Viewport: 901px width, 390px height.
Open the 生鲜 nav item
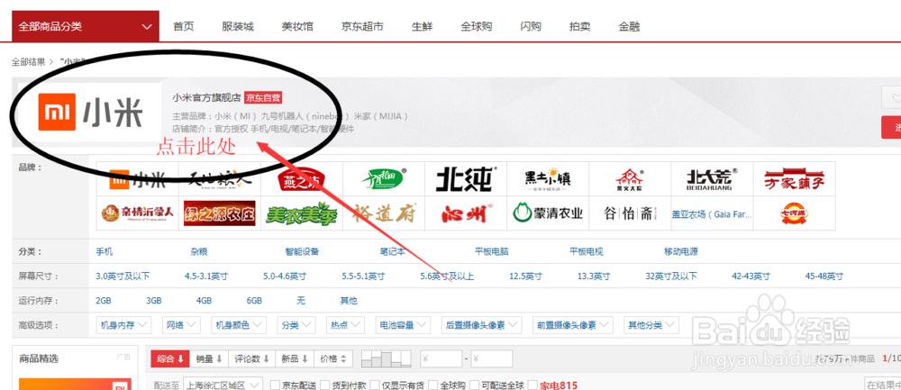[x=422, y=26]
